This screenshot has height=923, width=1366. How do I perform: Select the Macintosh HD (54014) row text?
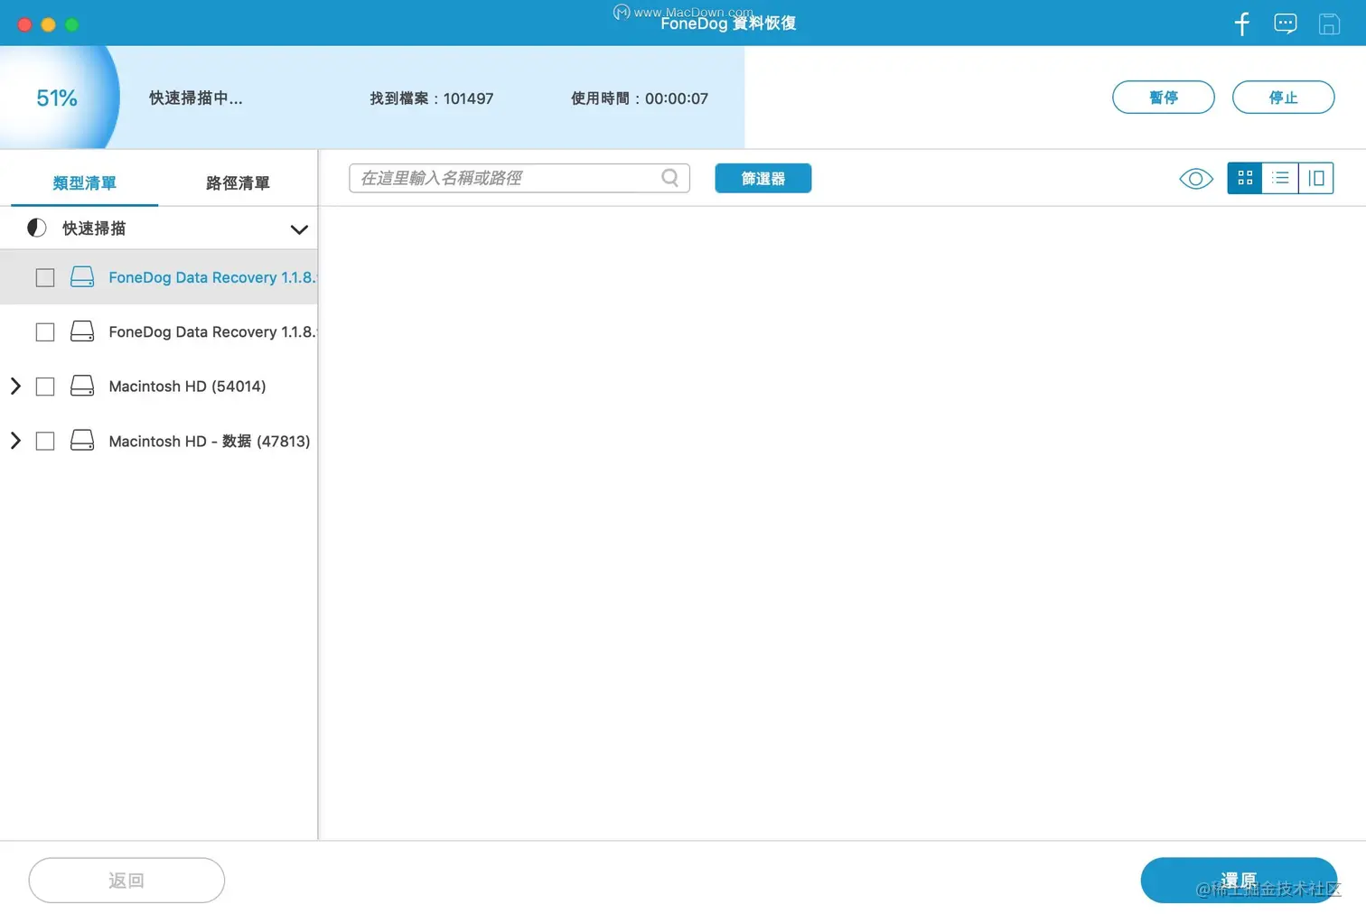point(187,387)
